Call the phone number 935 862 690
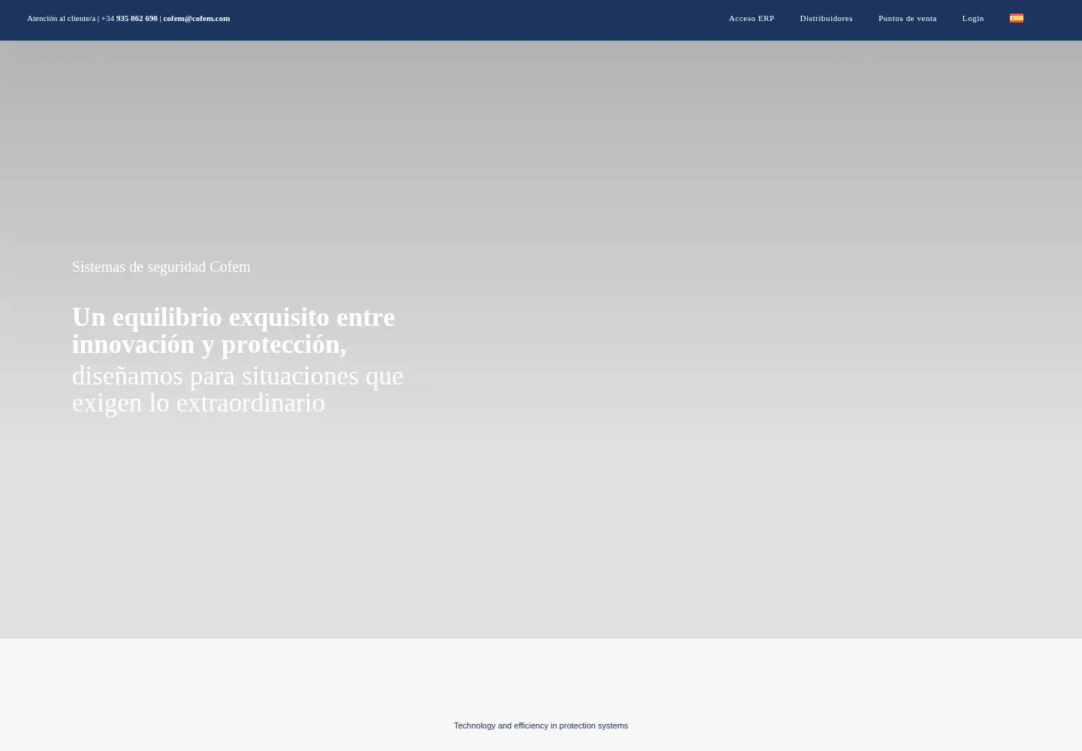The height and width of the screenshot is (751, 1082). pyautogui.click(x=137, y=18)
